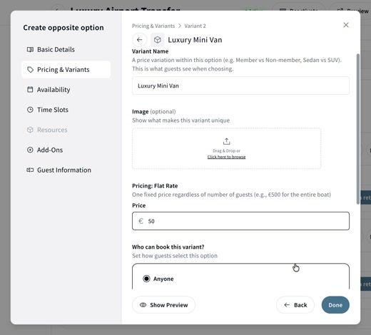Click the Pricing & Variants tag icon
The height and width of the screenshot is (335, 371).
[30, 70]
